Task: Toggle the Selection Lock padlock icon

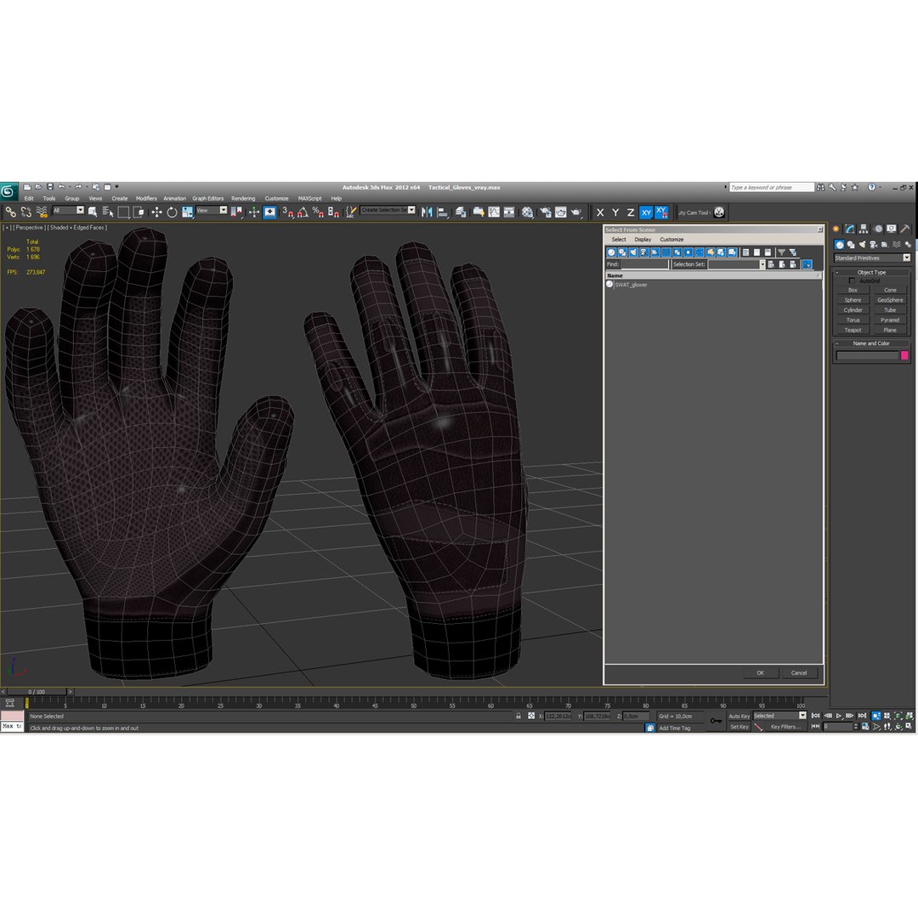Action: click(x=518, y=716)
